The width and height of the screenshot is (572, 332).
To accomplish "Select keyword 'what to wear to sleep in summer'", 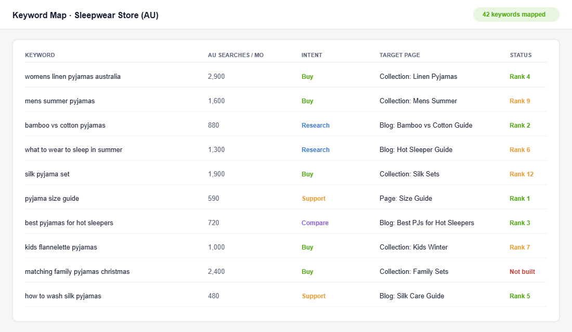I will tap(73, 149).
